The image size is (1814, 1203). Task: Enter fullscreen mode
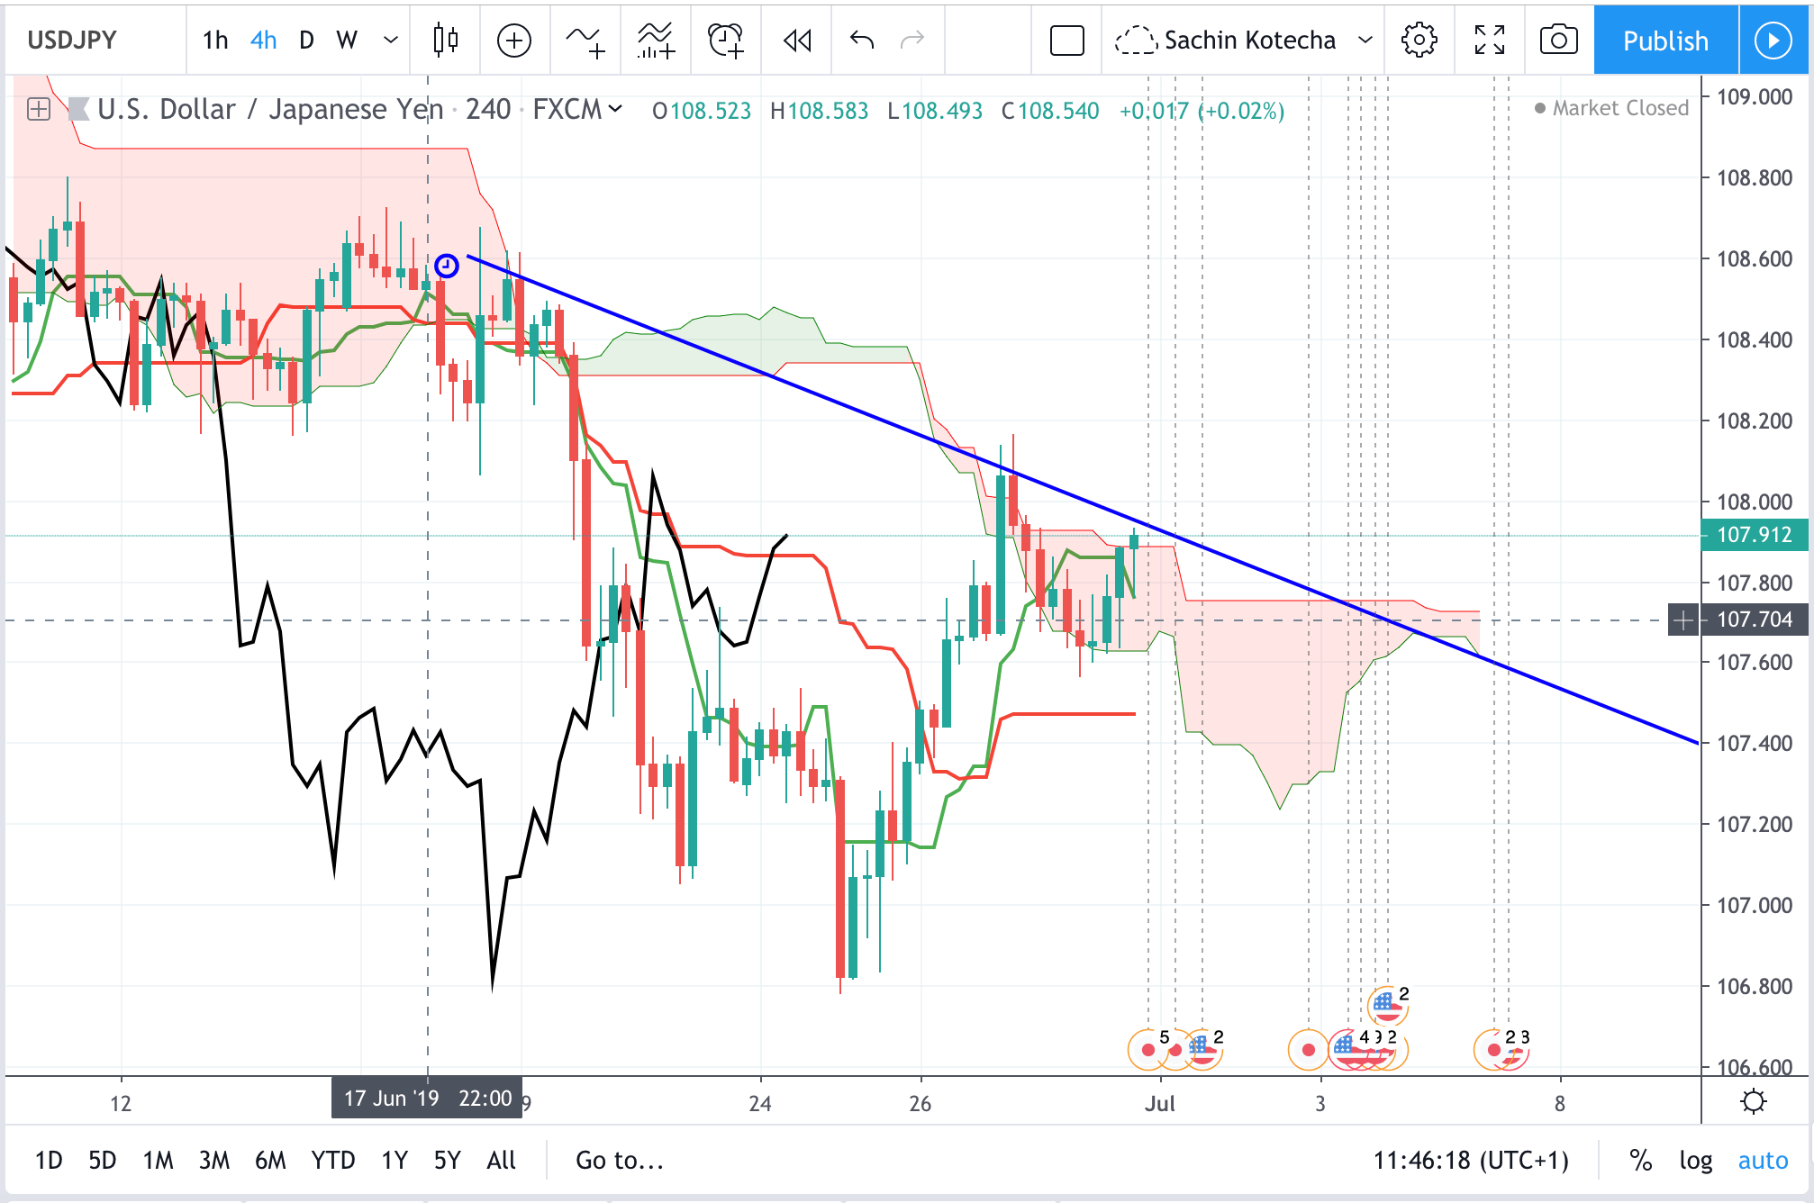pyautogui.click(x=1490, y=40)
